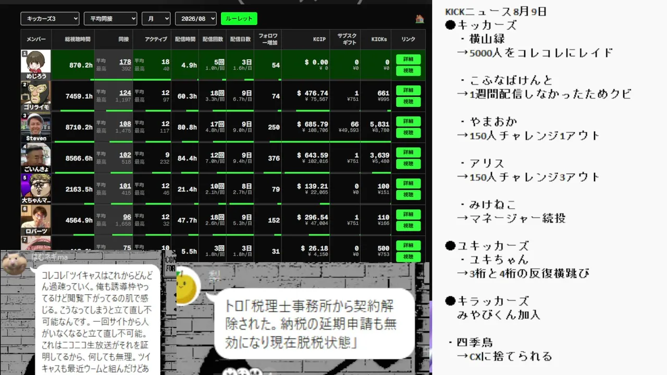Screen dimensions: 667x375
Task: Click 詳細 button in ごいんきょ row
Action: 408,152
